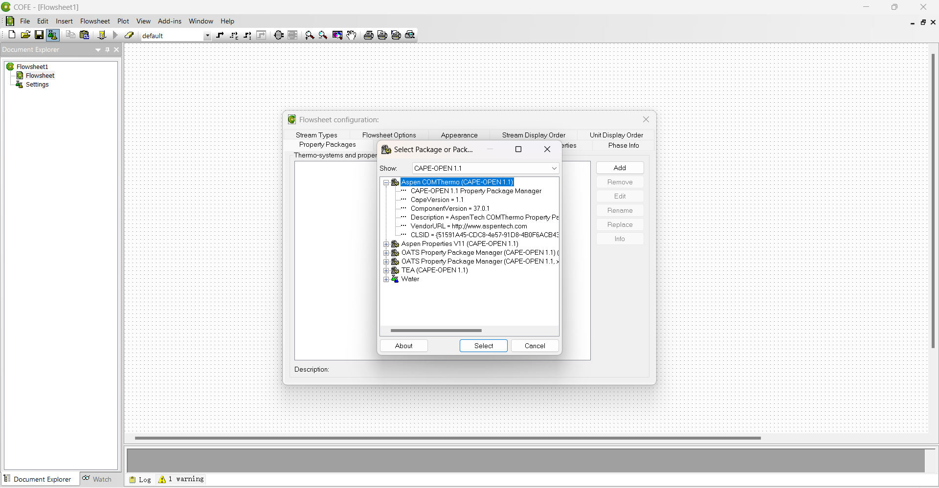Click the zoom in magnifier icon

coord(310,35)
